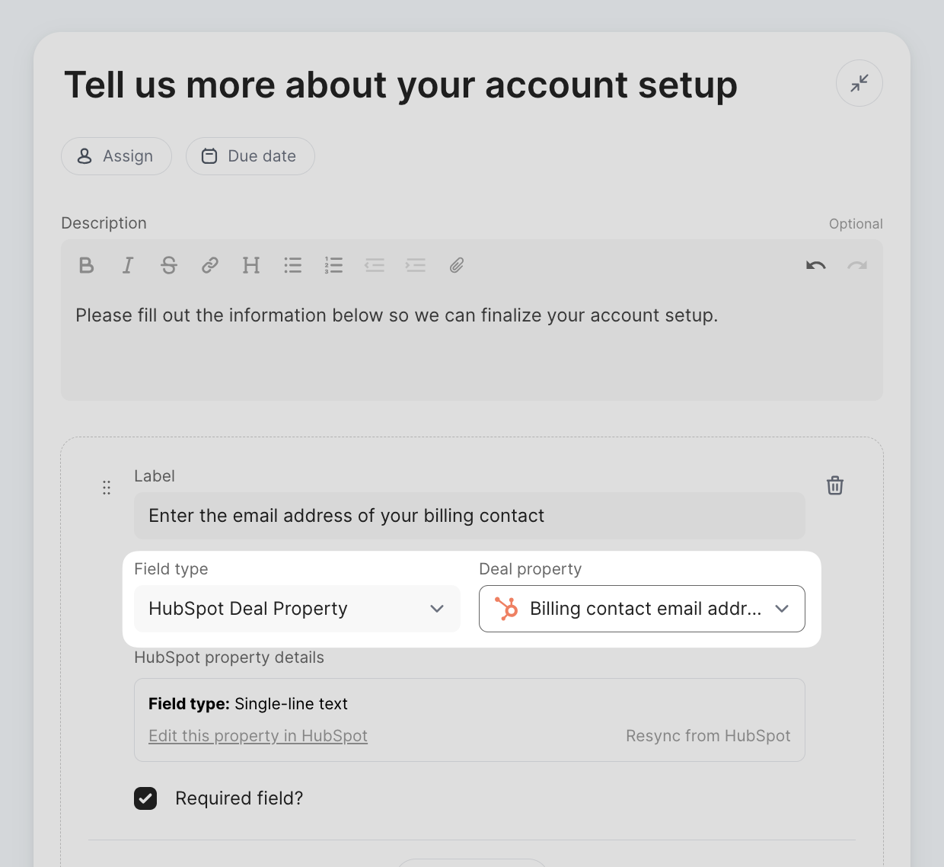The height and width of the screenshot is (867, 944).
Task: Insert a link in description
Action: point(210,265)
